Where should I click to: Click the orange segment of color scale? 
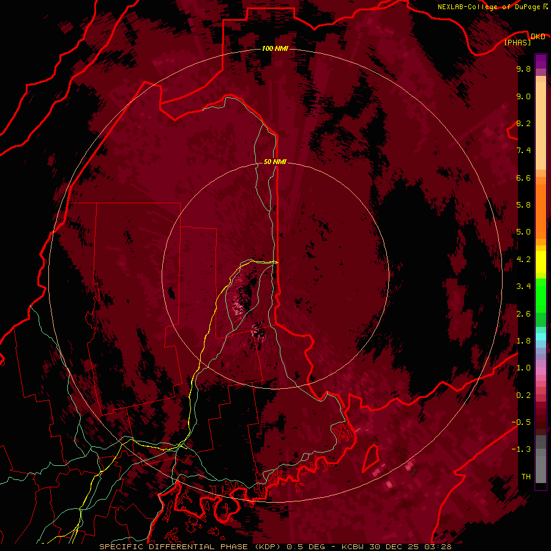point(541,212)
